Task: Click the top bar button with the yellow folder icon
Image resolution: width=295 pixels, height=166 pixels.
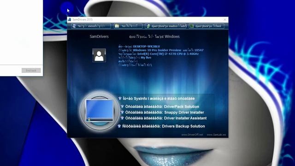Action: pos(128,26)
